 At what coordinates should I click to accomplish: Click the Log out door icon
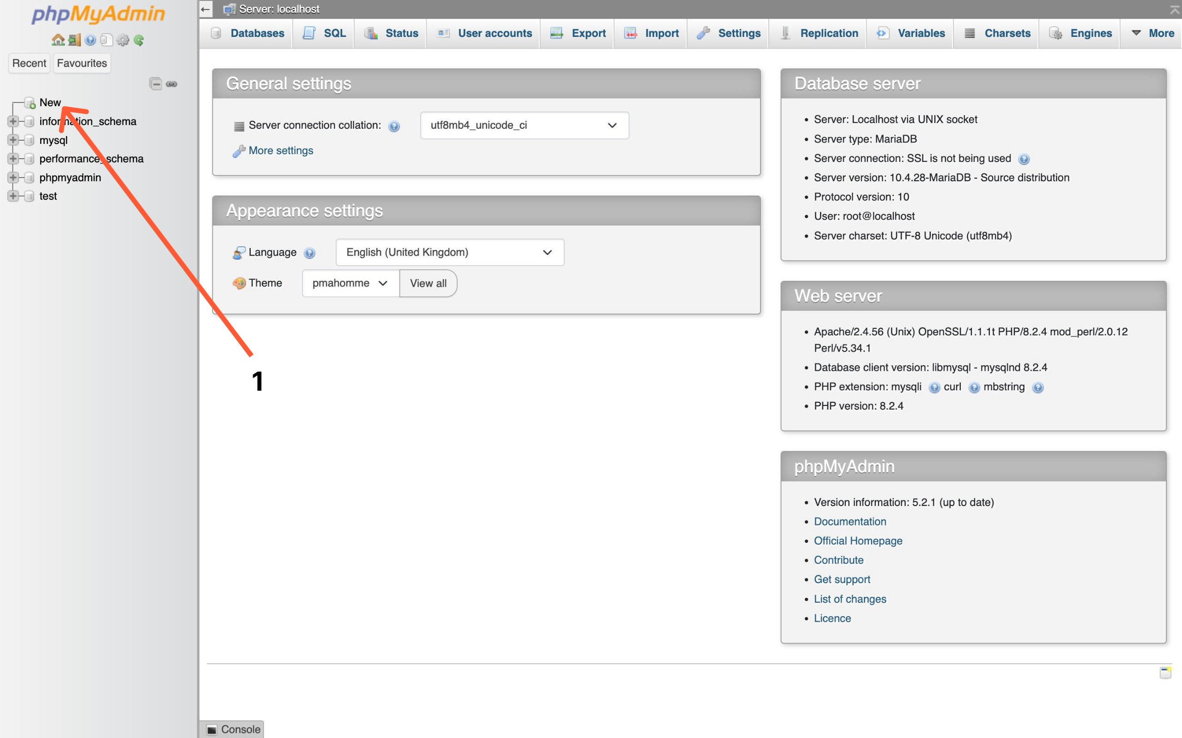tap(74, 40)
